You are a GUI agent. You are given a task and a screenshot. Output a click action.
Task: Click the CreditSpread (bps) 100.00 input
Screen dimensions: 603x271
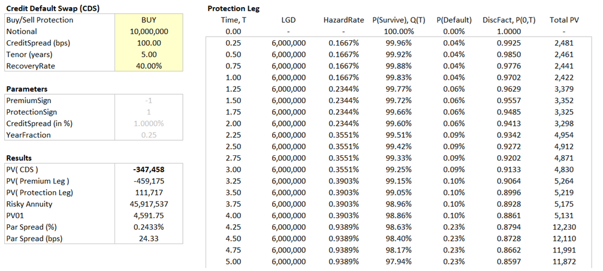click(x=149, y=43)
